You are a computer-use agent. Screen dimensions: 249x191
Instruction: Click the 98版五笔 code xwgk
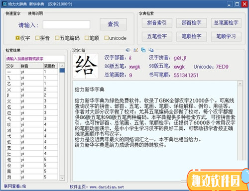point(179,67)
